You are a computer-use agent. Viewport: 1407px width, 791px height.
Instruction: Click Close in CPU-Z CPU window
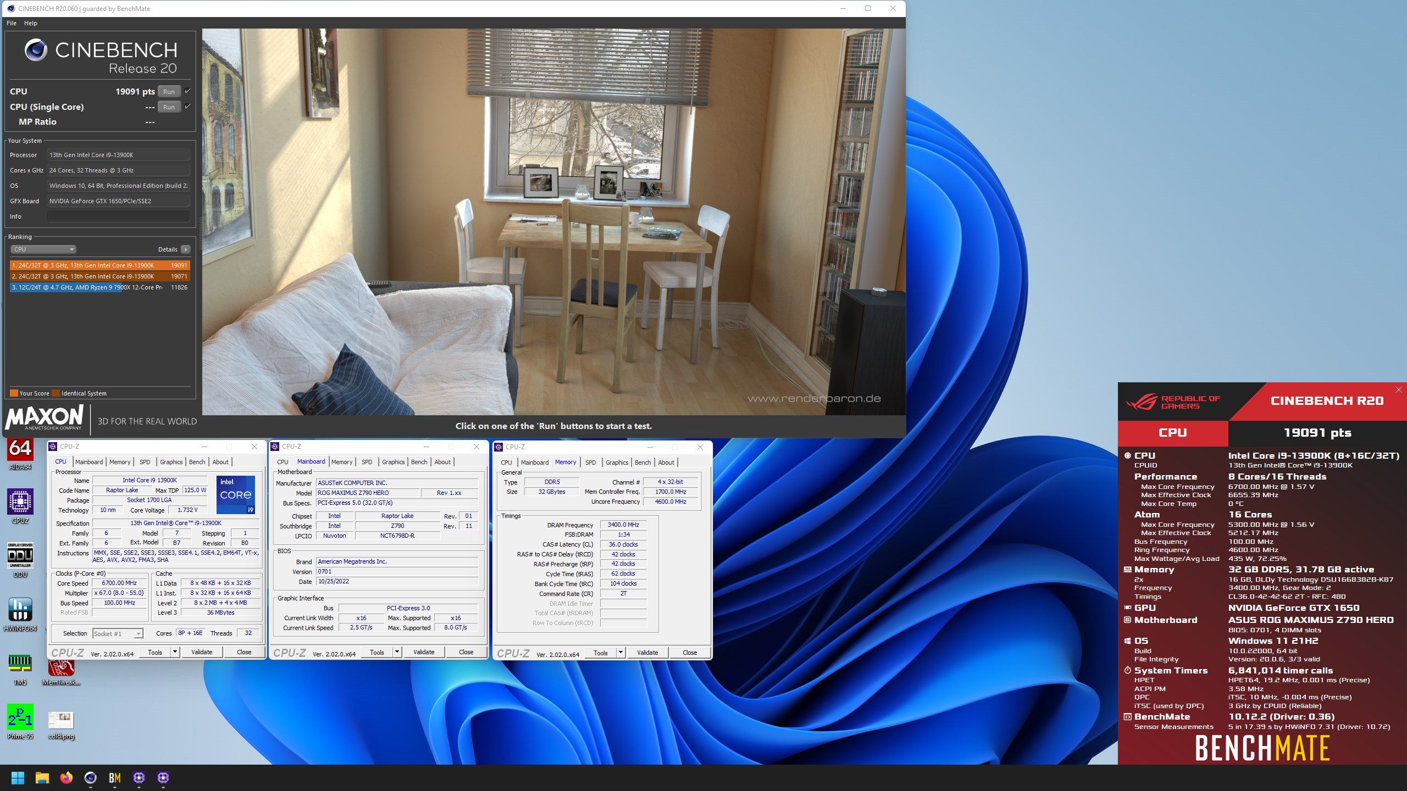244,653
